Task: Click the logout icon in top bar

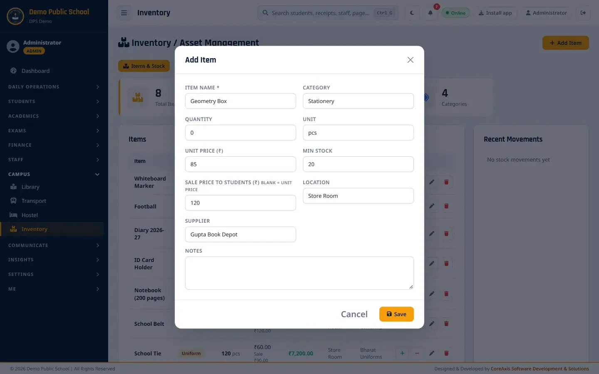Action: point(583,13)
